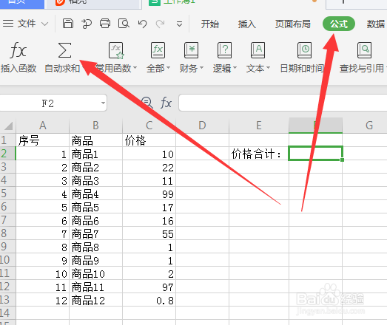Select the empty cell F2
The width and height of the screenshot is (387, 325).
(315, 153)
